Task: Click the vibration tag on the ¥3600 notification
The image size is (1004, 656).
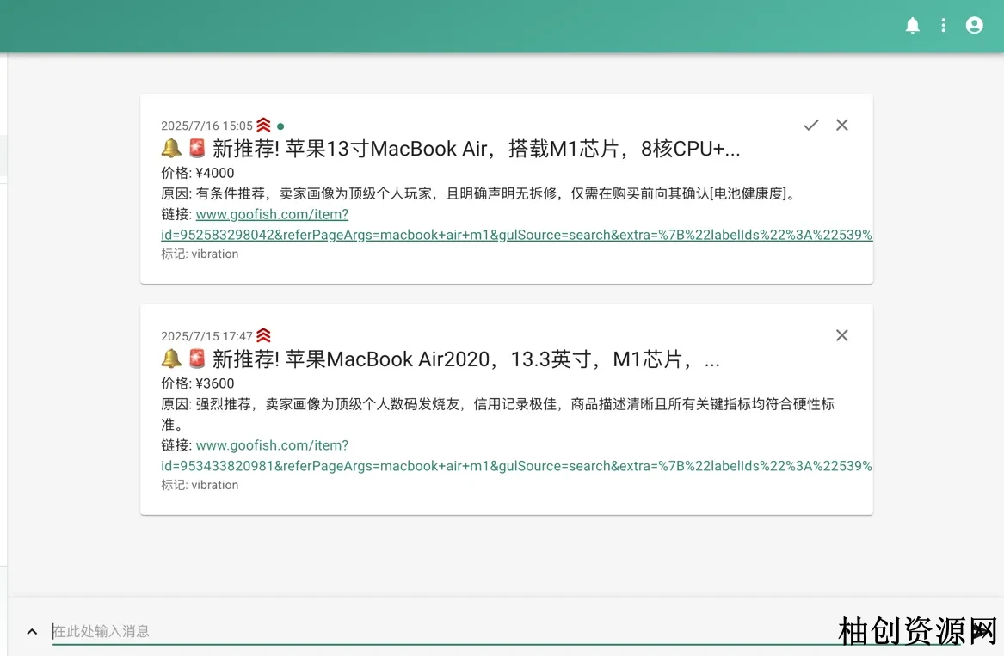Action: point(214,485)
